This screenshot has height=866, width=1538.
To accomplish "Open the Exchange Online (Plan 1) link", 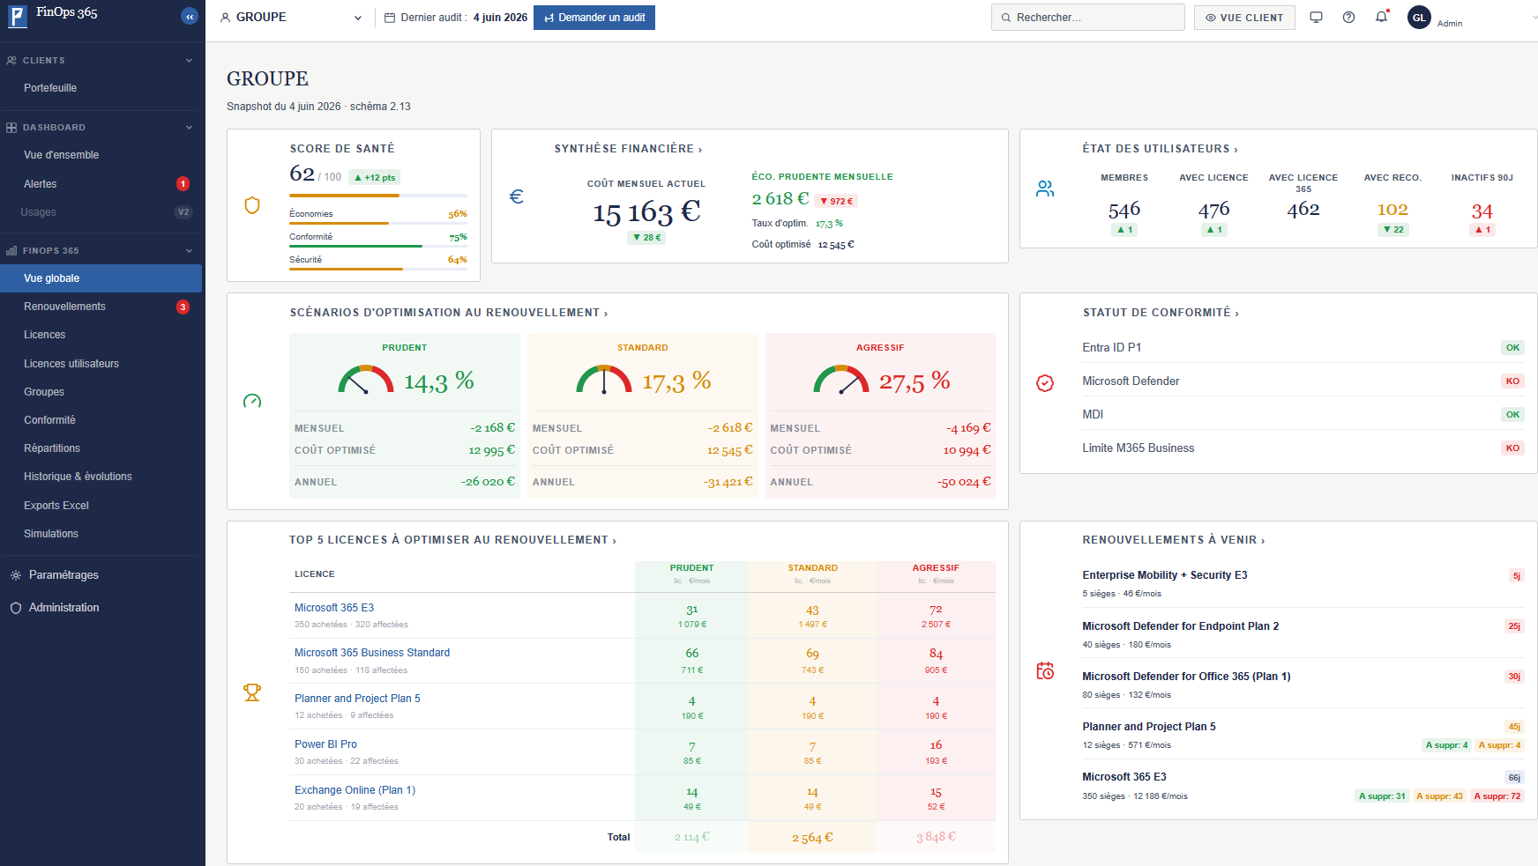I will [355, 790].
